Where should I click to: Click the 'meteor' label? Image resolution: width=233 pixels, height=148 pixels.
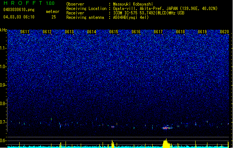pyautogui.click(x=53, y=11)
